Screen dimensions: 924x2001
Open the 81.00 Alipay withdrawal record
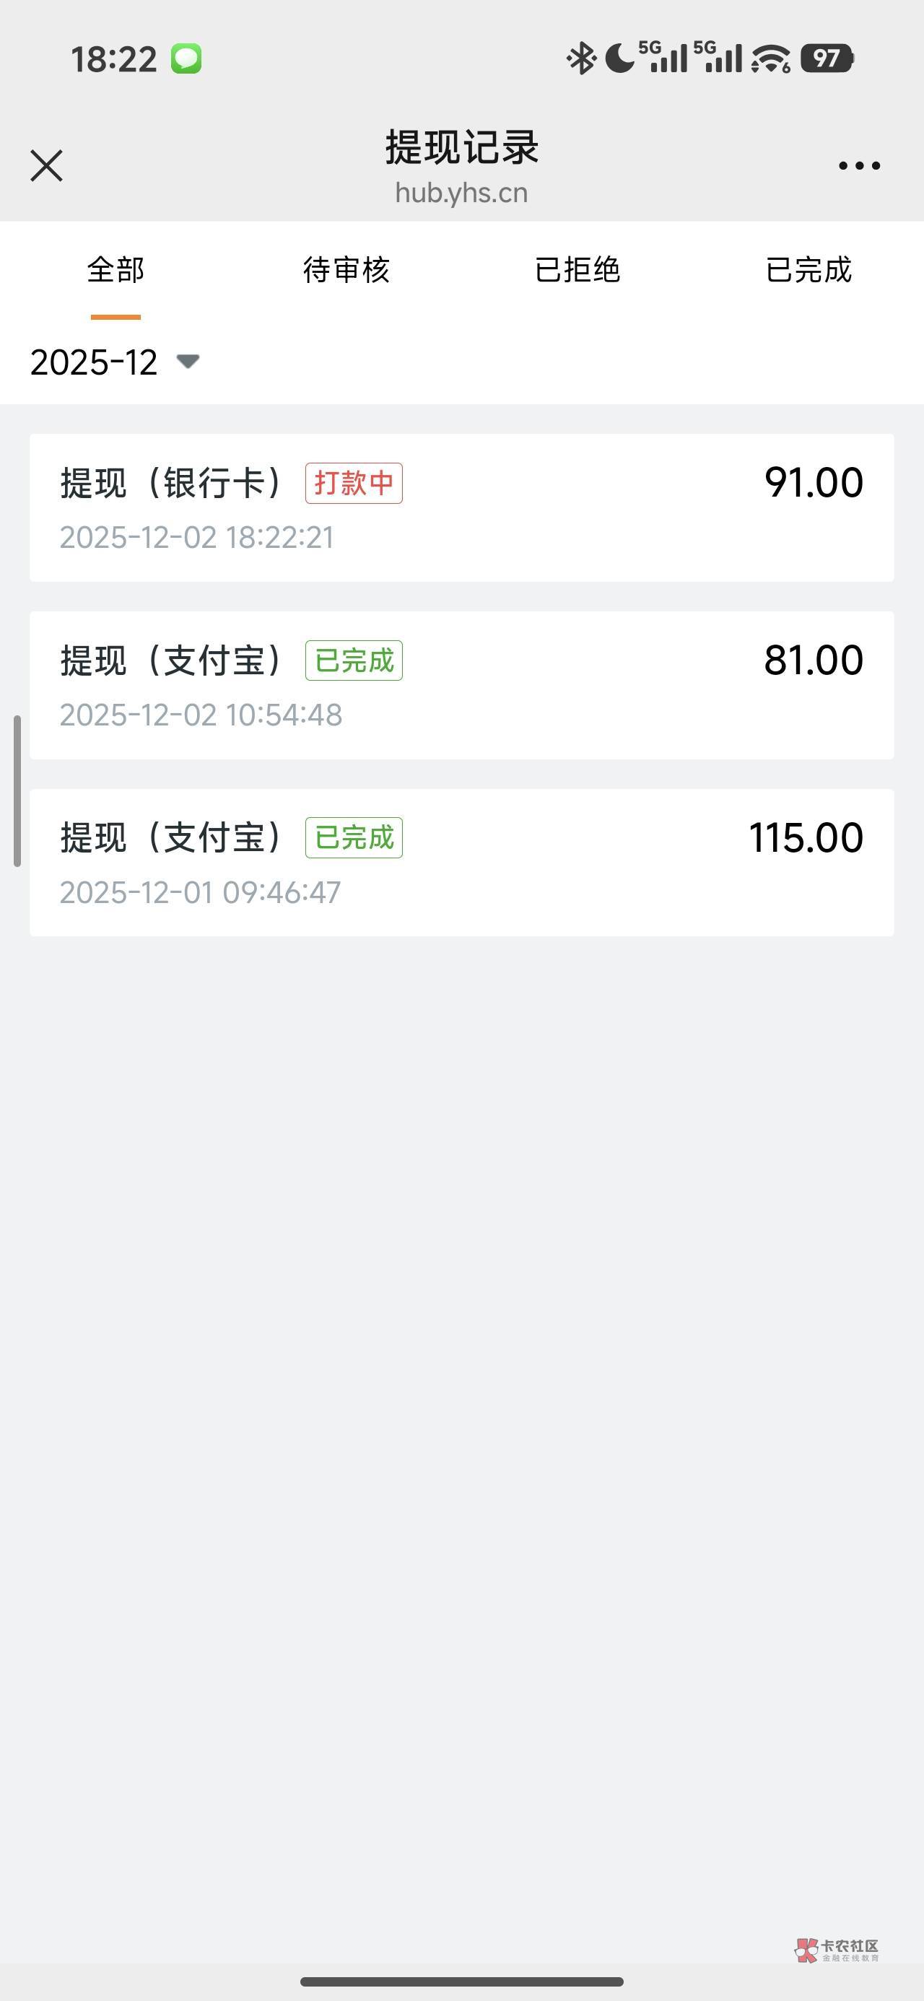tap(461, 685)
